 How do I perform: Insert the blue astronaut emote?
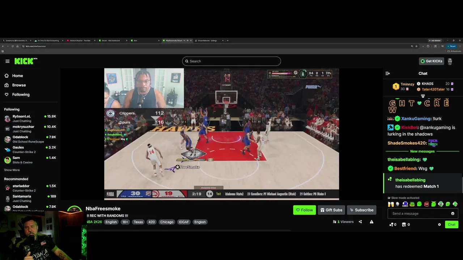[x=405, y=204]
